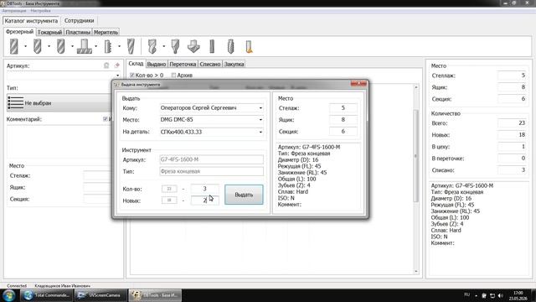This screenshot has width=536, height=302.
Task: Select the Склад tab
Action: point(136,64)
